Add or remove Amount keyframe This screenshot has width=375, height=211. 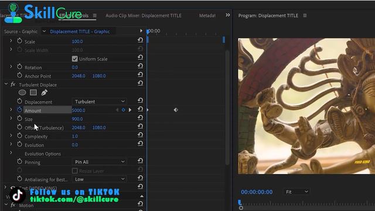coord(123,110)
